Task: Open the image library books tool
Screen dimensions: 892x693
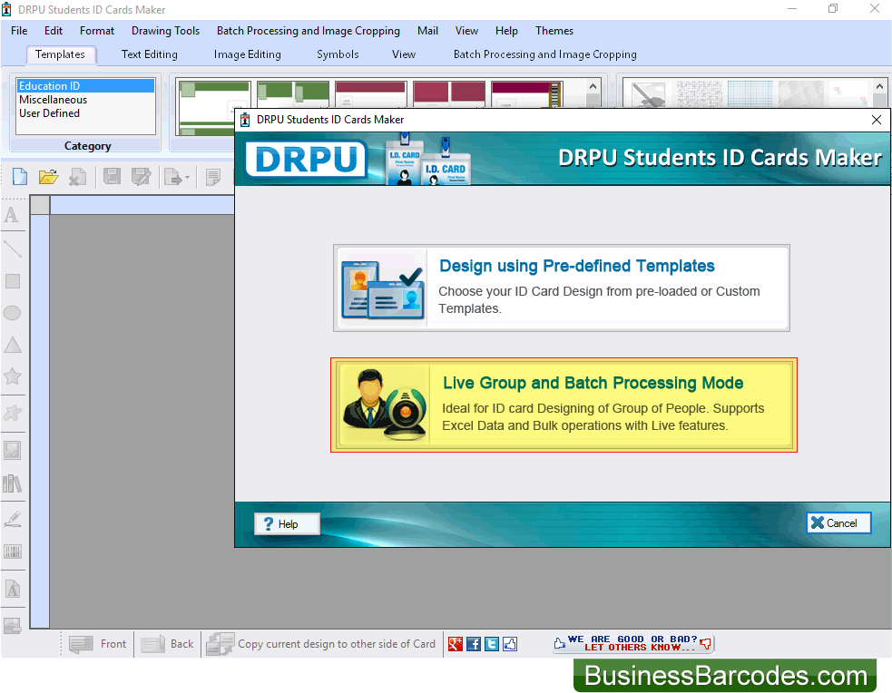Action: point(13,483)
